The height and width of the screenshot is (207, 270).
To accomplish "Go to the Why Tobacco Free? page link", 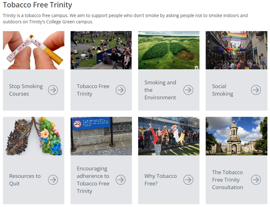I will click(x=161, y=180).
